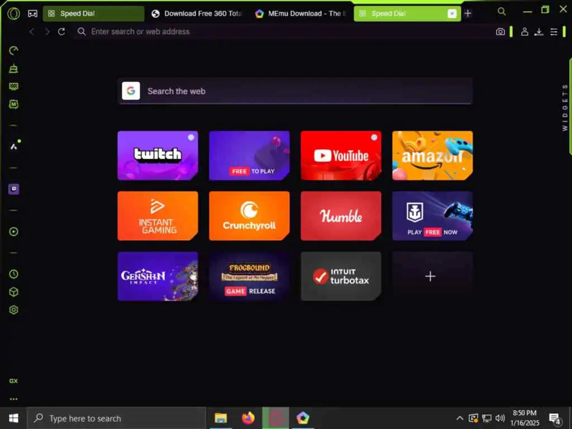Viewport: 572px width, 429px height.
Task: Open the chip-shaped M sidebar icon
Action: 13,104
